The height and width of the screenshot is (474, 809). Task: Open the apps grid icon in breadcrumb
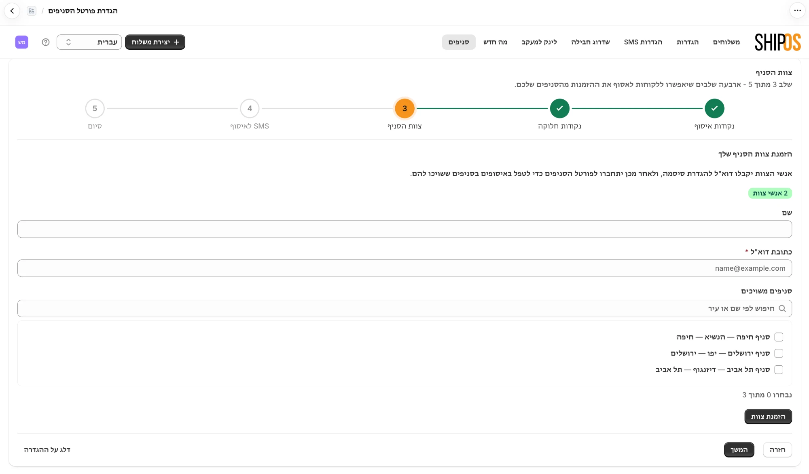click(32, 11)
